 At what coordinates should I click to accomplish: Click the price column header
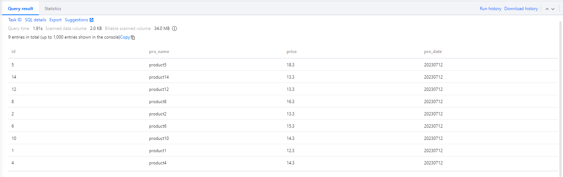click(292, 52)
